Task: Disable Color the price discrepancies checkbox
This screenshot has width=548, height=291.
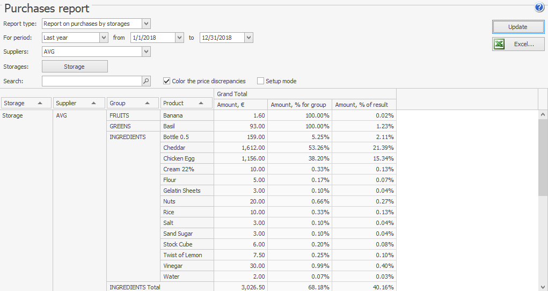Action: (167, 81)
